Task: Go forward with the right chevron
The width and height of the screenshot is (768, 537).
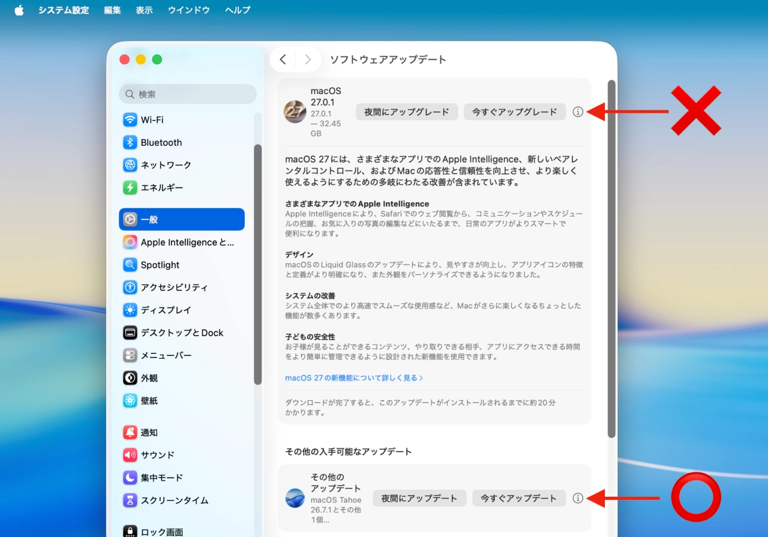Action: click(x=308, y=59)
